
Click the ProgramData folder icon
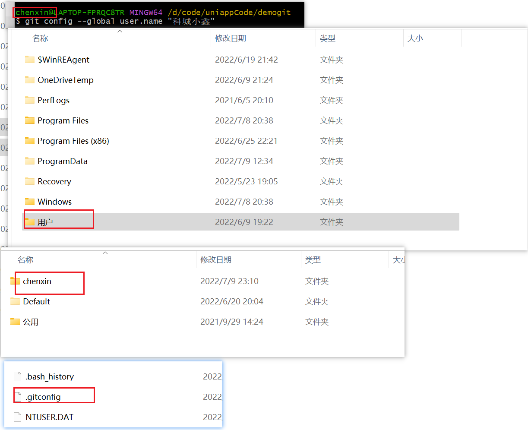pos(30,161)
